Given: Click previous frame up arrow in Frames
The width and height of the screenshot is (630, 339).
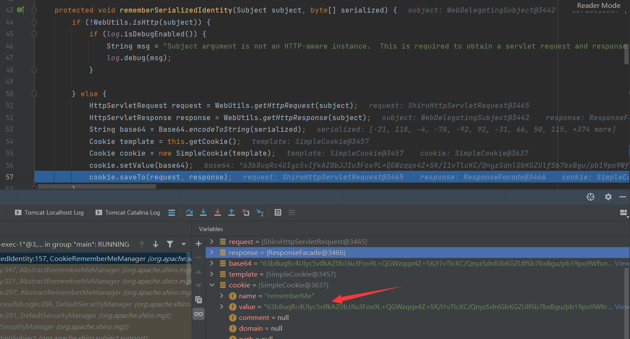Looking at the screenshot, I should (x=142, y=244).
